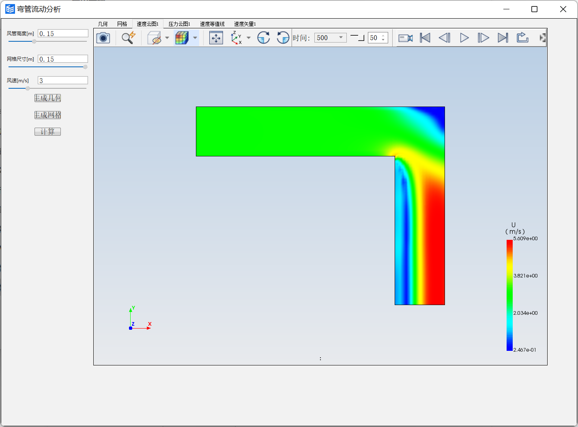Click the XYZ axis triad in the viewport
Screen dimensions: 578x427
coord(140,318)
